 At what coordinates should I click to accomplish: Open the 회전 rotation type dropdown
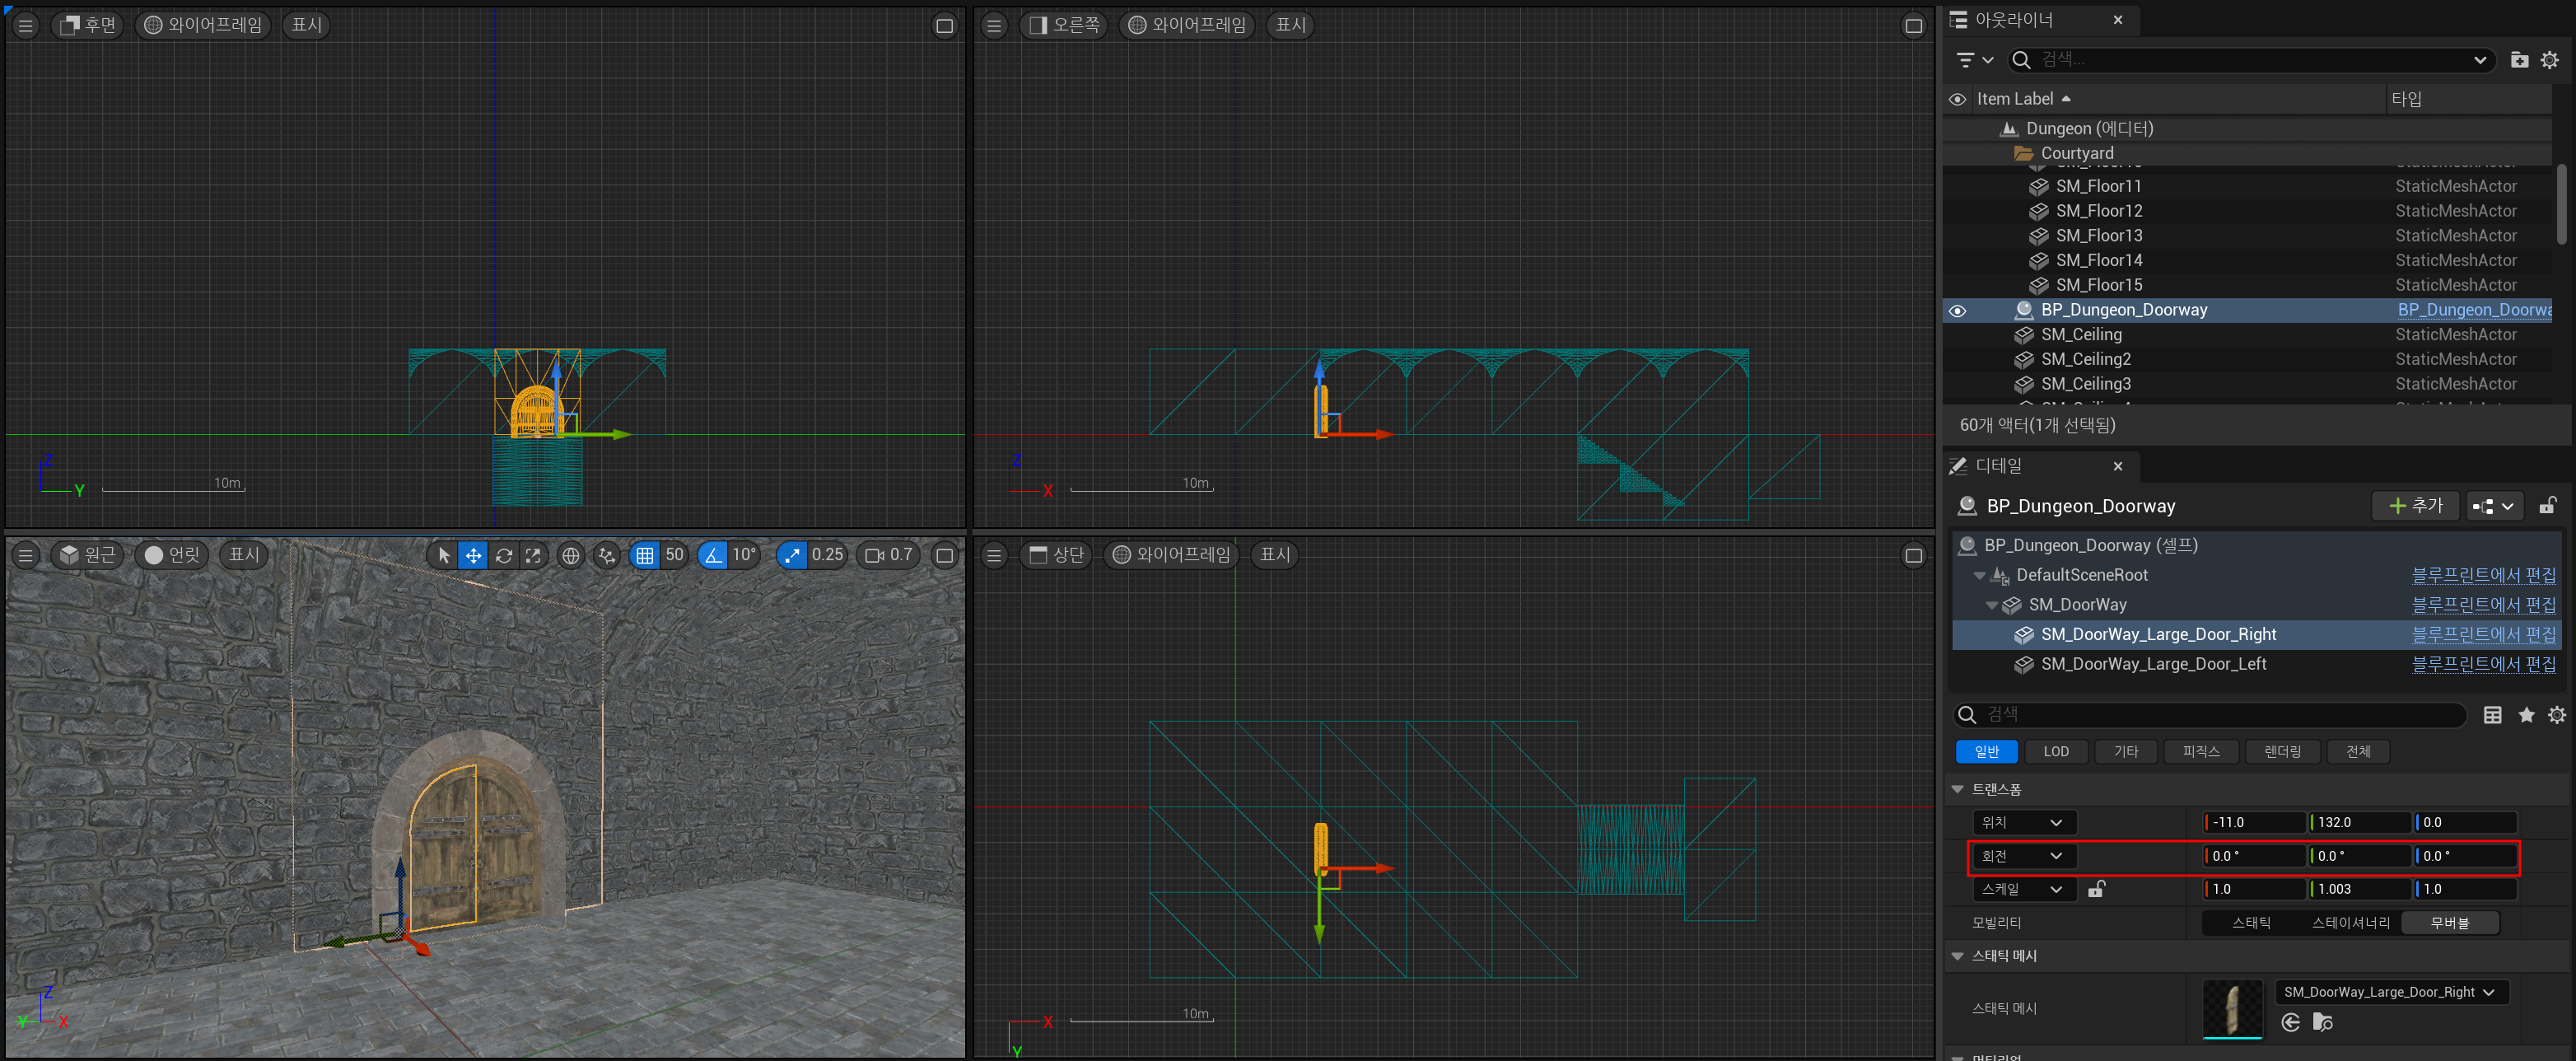coord(2022,856)
